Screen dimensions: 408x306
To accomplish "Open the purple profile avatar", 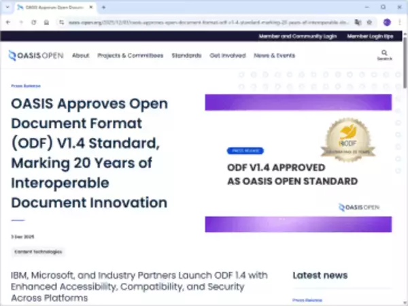I will 387,22.
